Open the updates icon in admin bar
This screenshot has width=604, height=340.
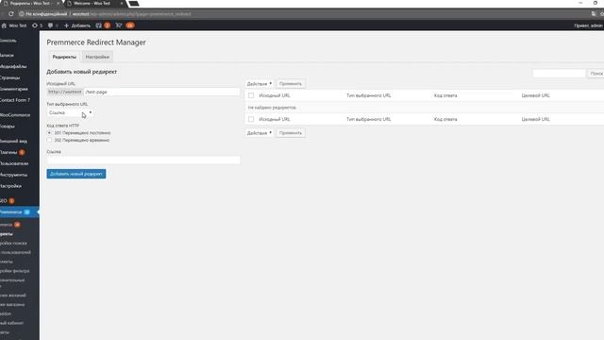pyautogui.click(x=35, y=25)
